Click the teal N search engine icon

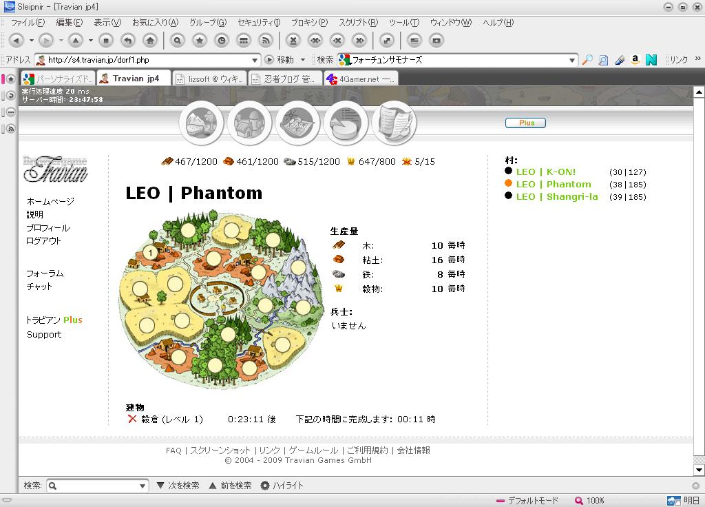click(651, 59)
